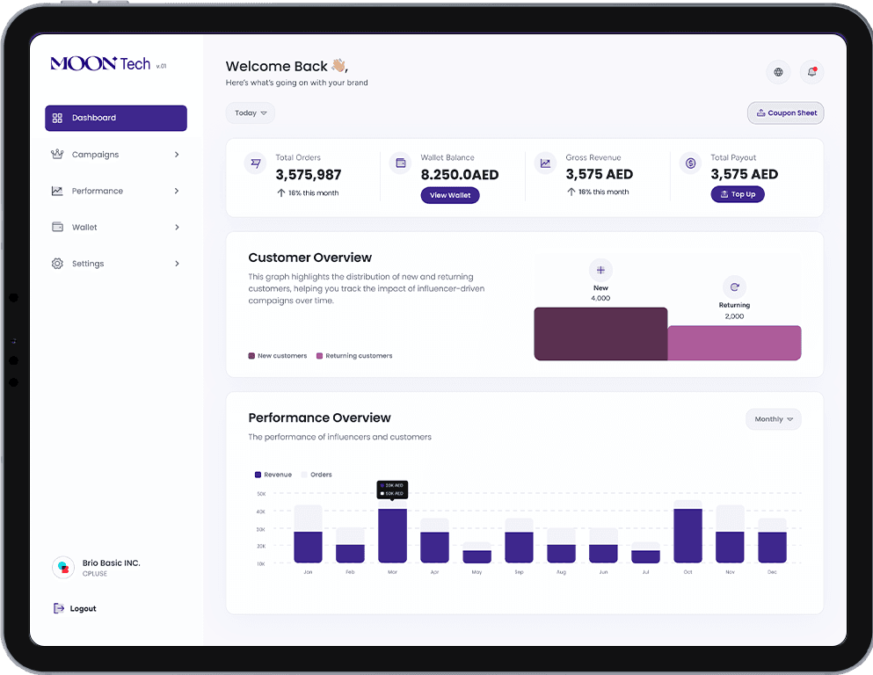
Task: Click the Gross Revenue chart icon
Action: pos(545,163)
